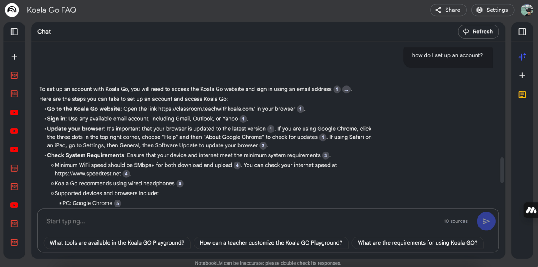Open the first PDF source icon
Viewport: 538px width, 267px height.
[x=14, y=75]
